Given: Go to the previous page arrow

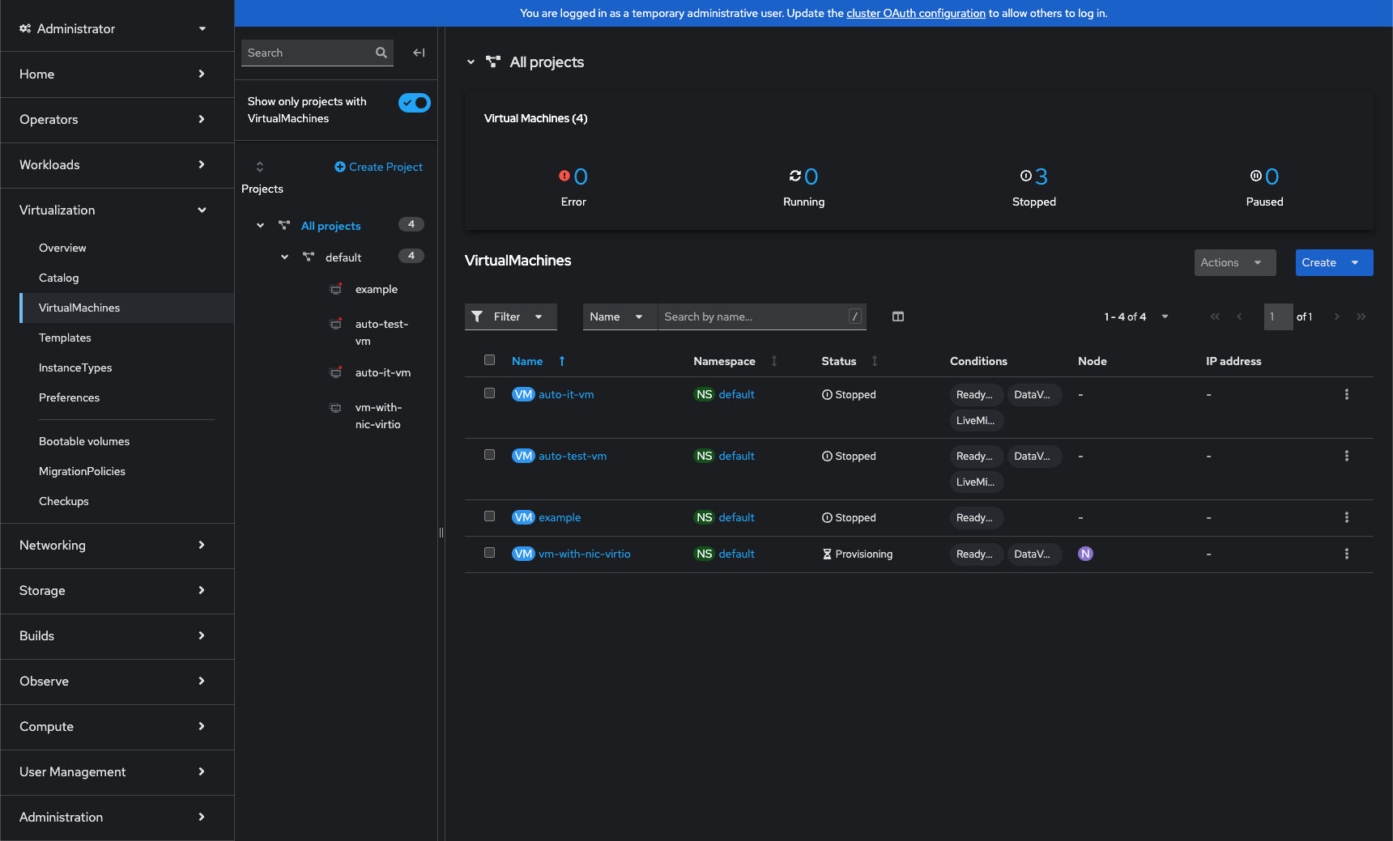Looking at the screenshot, I should 1239,316.
